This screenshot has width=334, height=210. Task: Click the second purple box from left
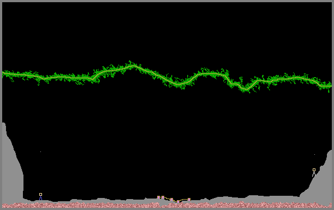[x=163, y=197]
